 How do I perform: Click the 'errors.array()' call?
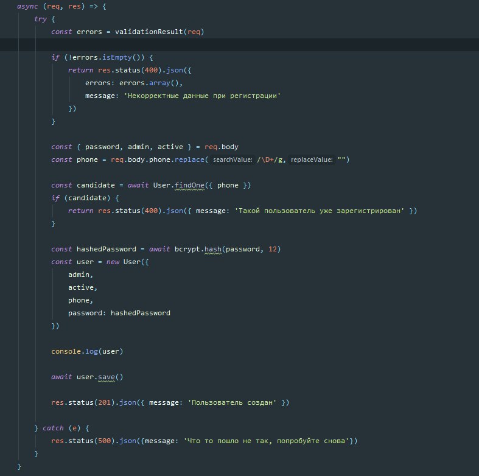(x=149, y=83)
